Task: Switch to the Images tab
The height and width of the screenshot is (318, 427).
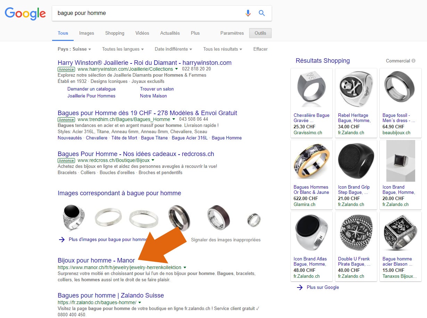Action: pos(87,33)
